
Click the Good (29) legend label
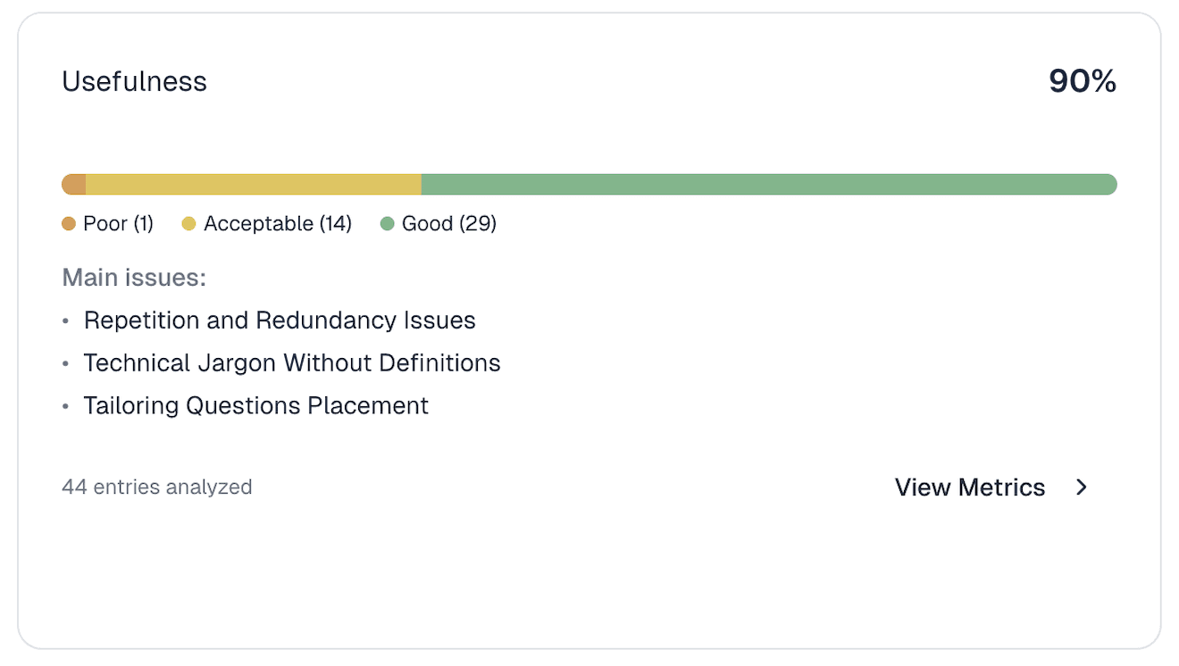(x=448, y=224)
